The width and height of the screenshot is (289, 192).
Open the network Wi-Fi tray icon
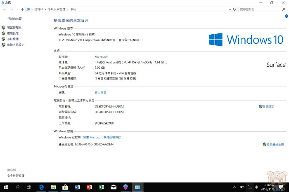pyautogui.click(x=250, y=187)
